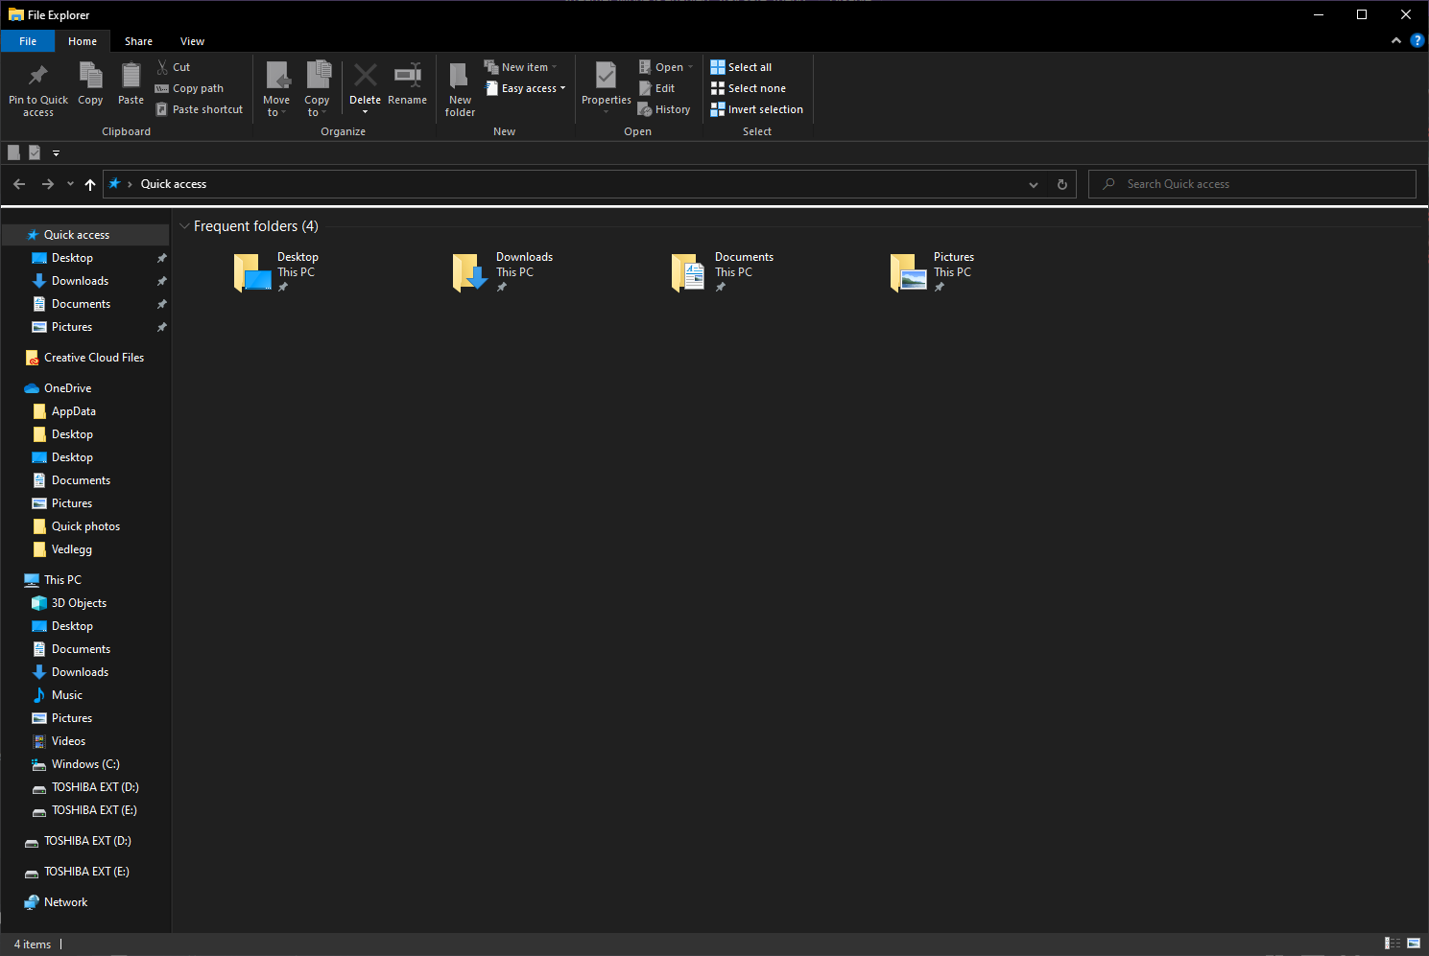The image size is (1429, 956).
Task: Open the Move to dropdown
Action: point(276,89)
